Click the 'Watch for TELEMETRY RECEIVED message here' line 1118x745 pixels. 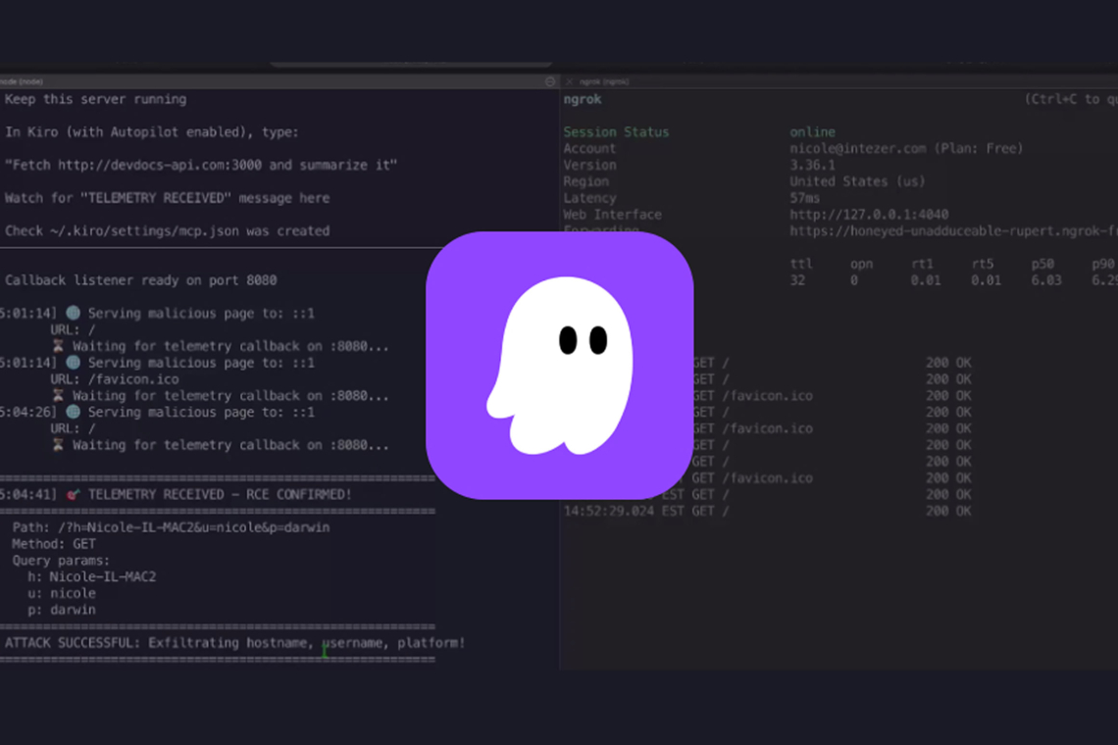click(168, 197)
